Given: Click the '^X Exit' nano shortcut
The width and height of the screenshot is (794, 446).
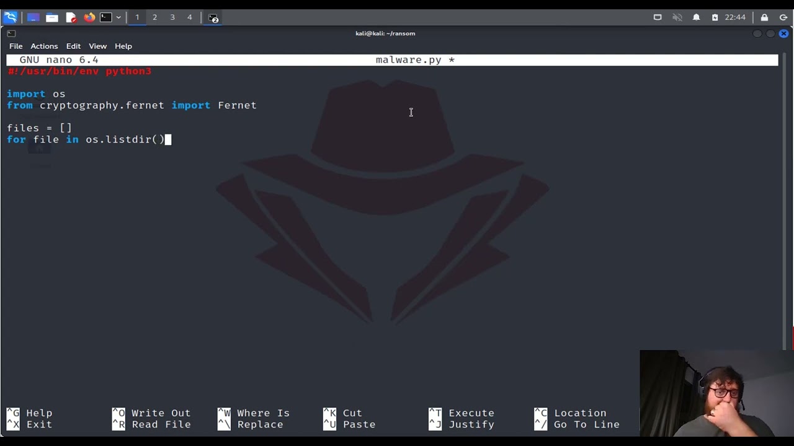Looking at the screenshot, I should [x=29, y=425].
